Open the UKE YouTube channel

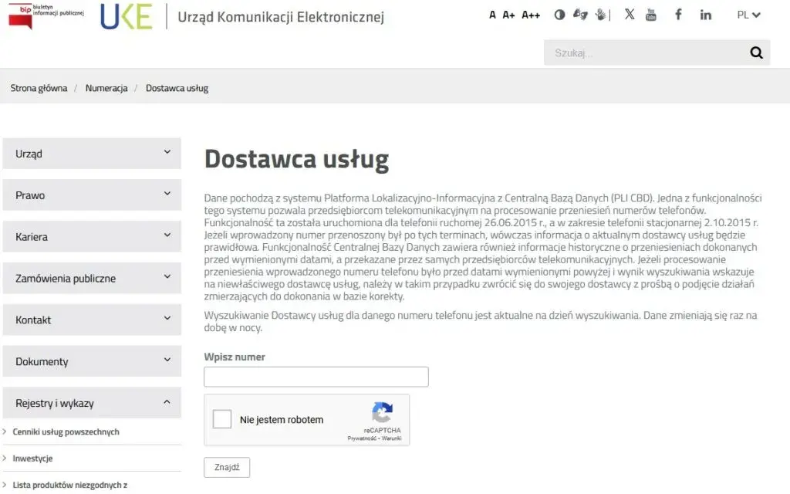pos(651,15)
